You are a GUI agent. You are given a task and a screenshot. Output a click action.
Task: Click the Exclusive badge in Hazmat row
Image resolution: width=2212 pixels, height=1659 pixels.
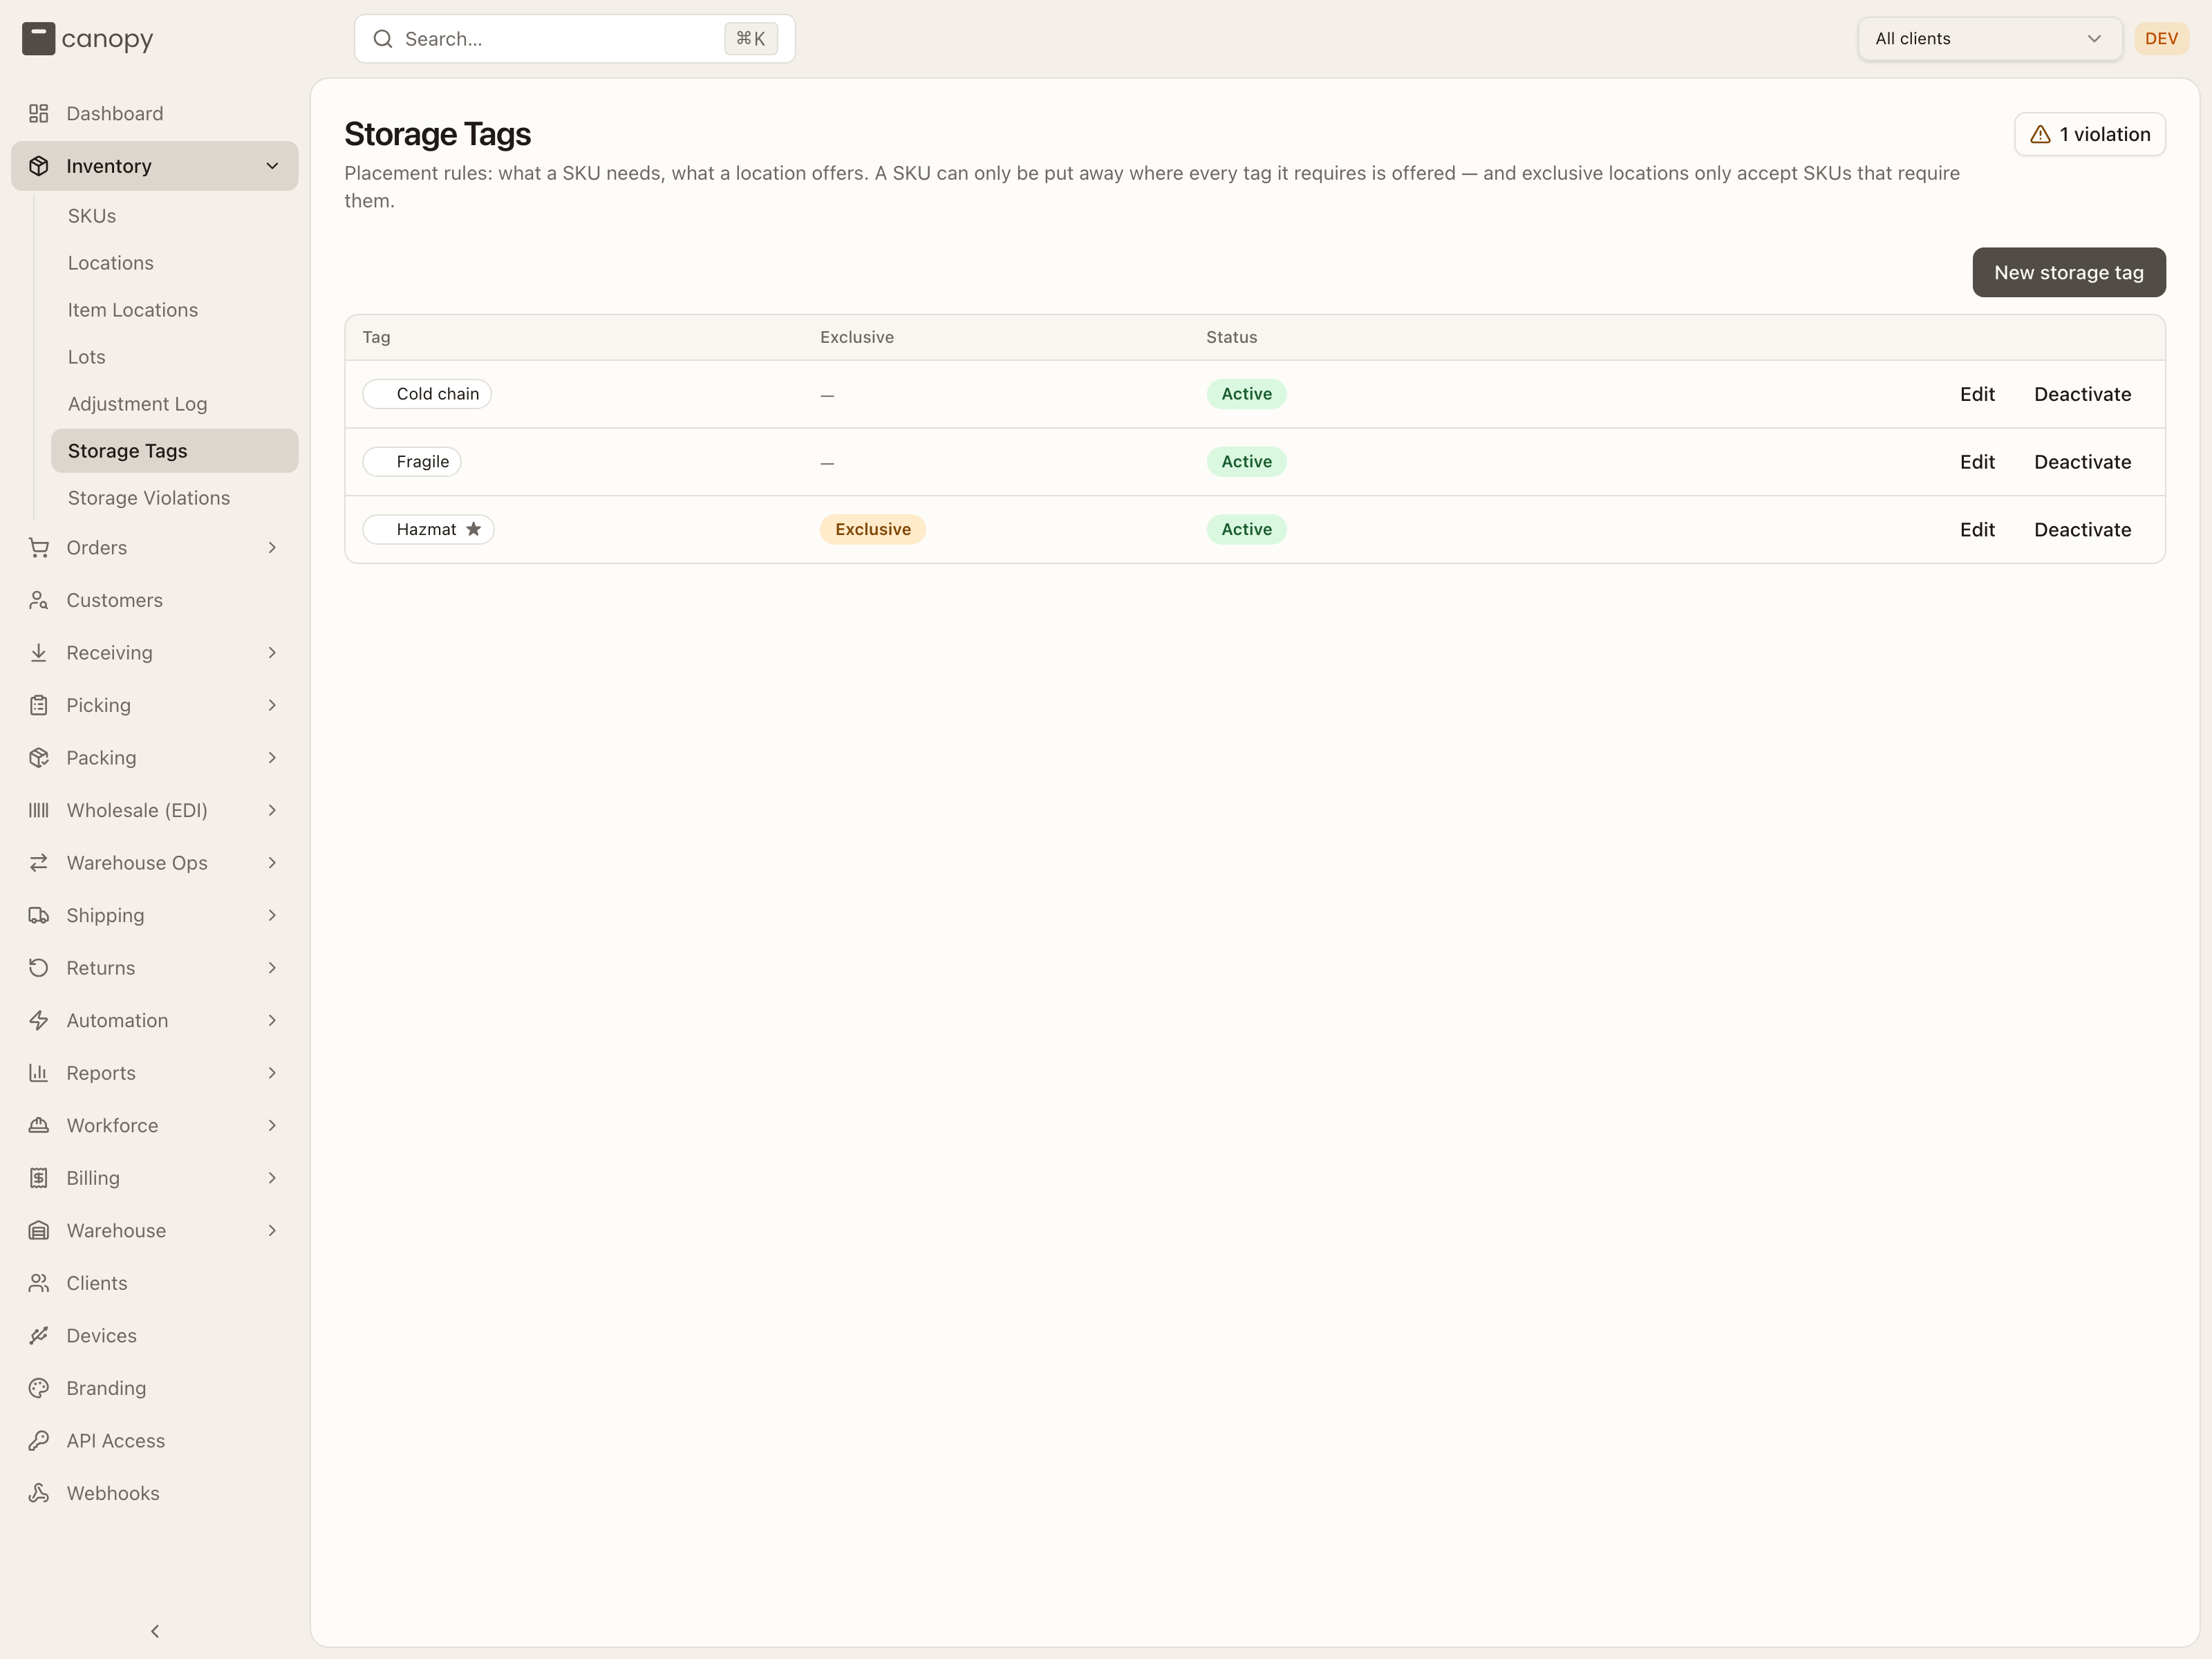(x=872, y=529)
